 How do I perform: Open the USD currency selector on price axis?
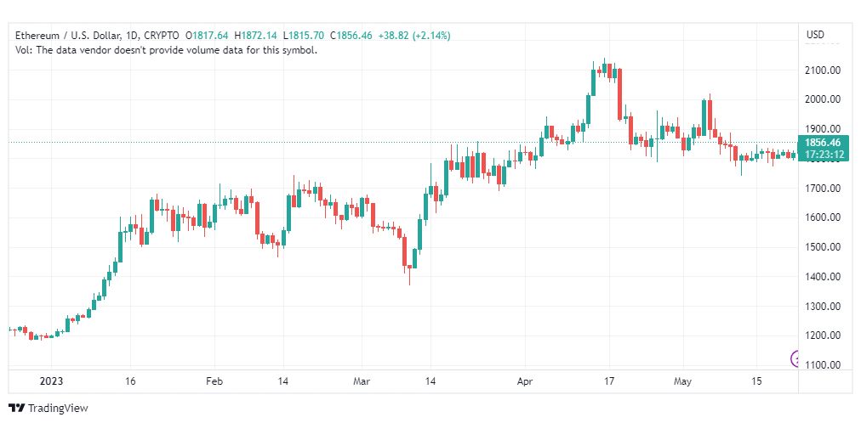point(815,35)
